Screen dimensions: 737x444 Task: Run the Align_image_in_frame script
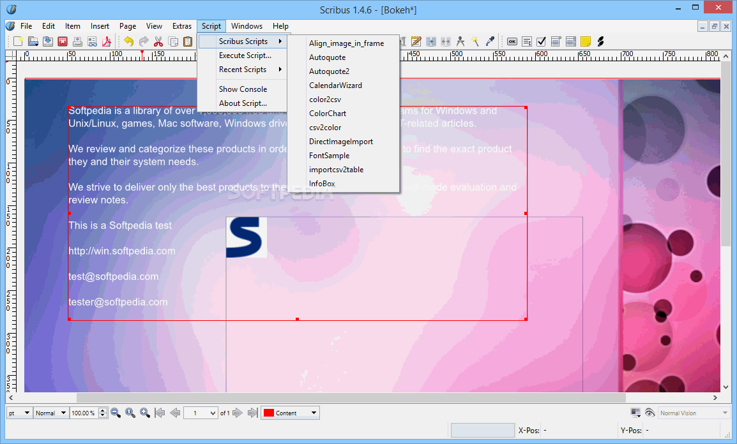(x=346, y=43)
